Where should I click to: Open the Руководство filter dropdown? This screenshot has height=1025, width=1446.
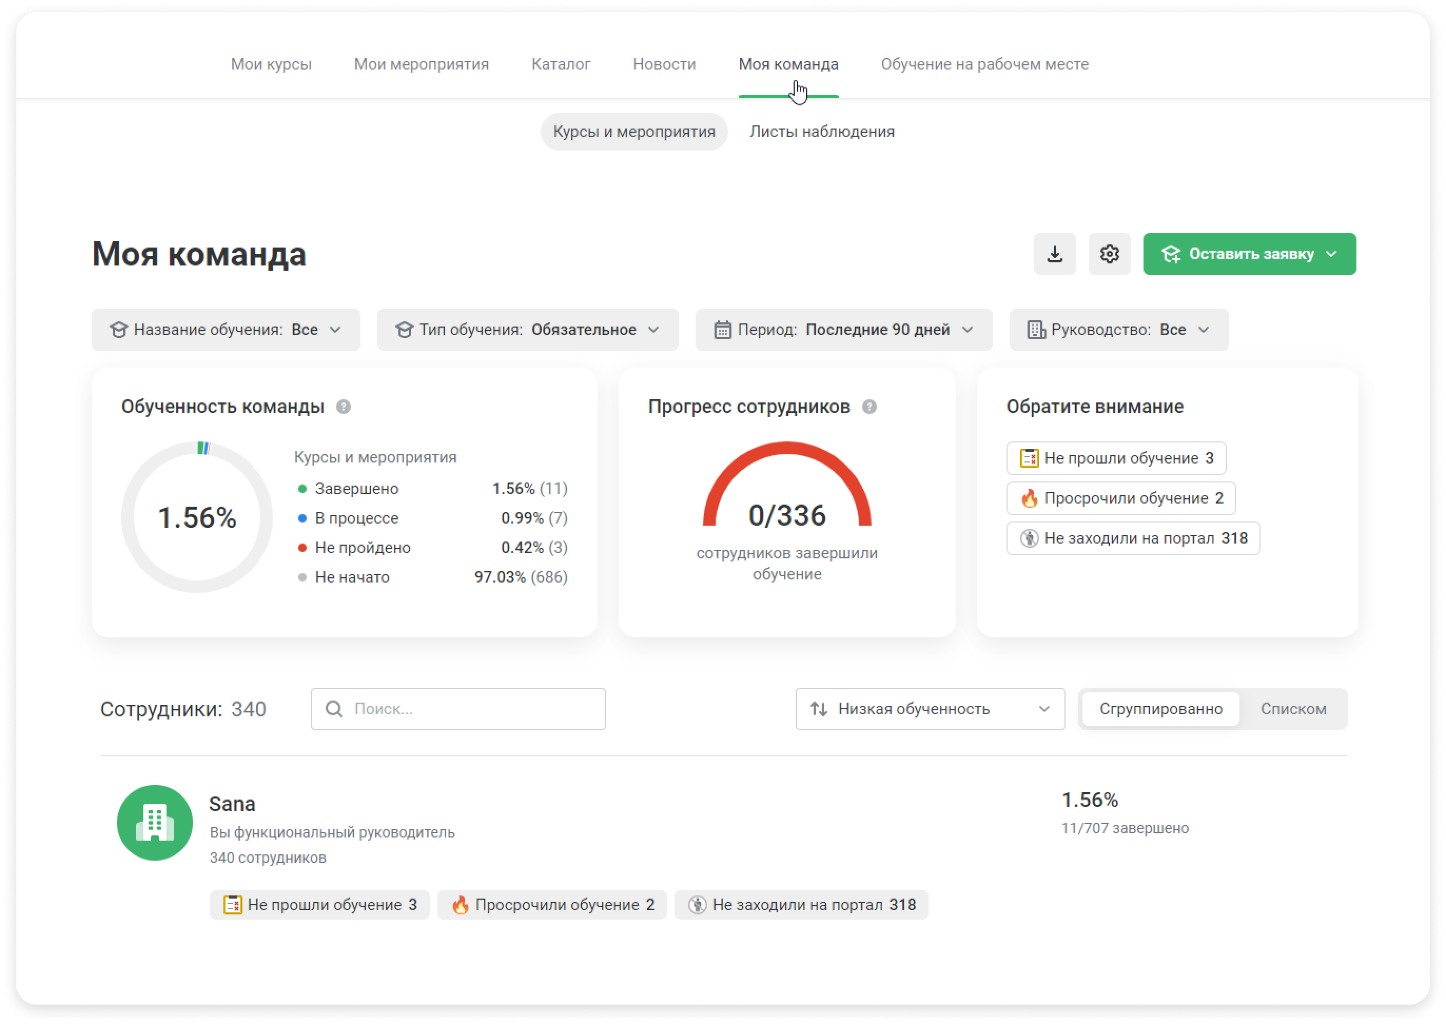pyautogui.click(x=1119, y=330)
